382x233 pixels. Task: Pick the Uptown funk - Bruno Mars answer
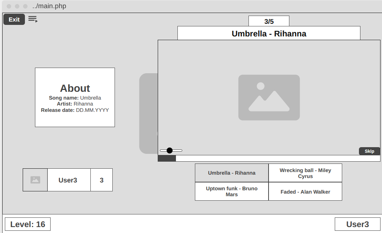(231, 191)
